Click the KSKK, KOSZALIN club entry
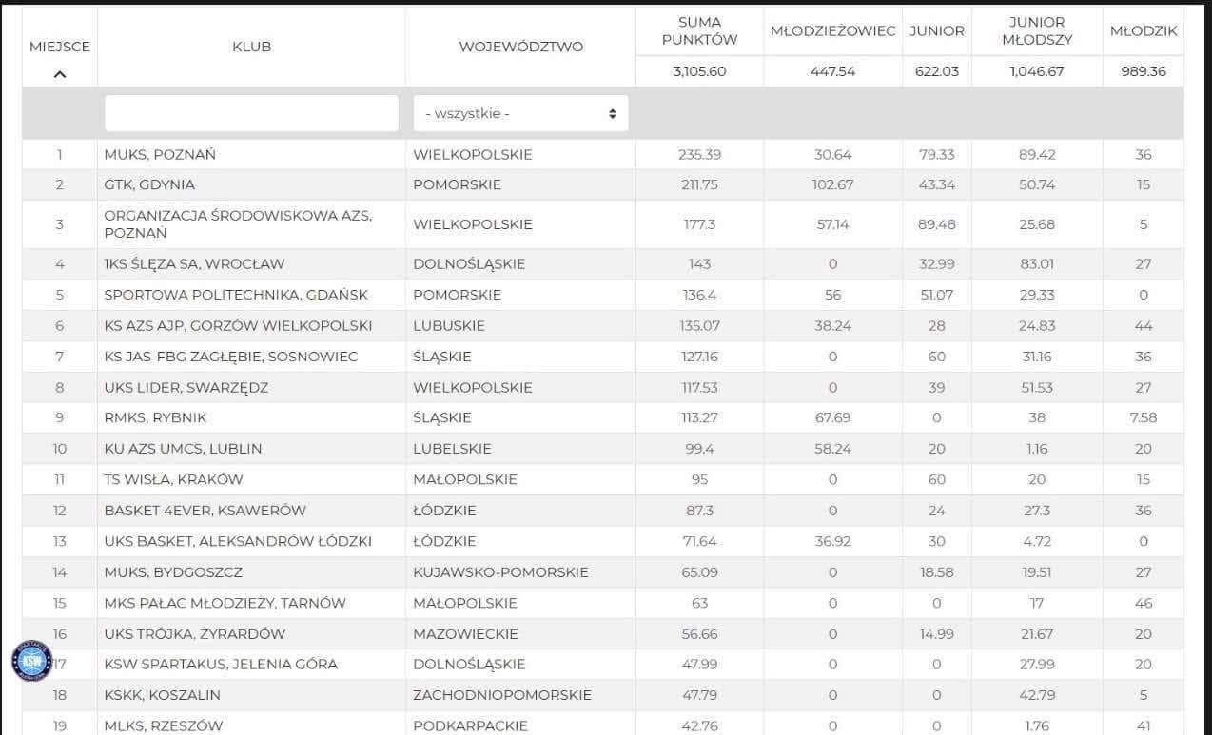Screen dimensions: 1212x735 point(162,695)
